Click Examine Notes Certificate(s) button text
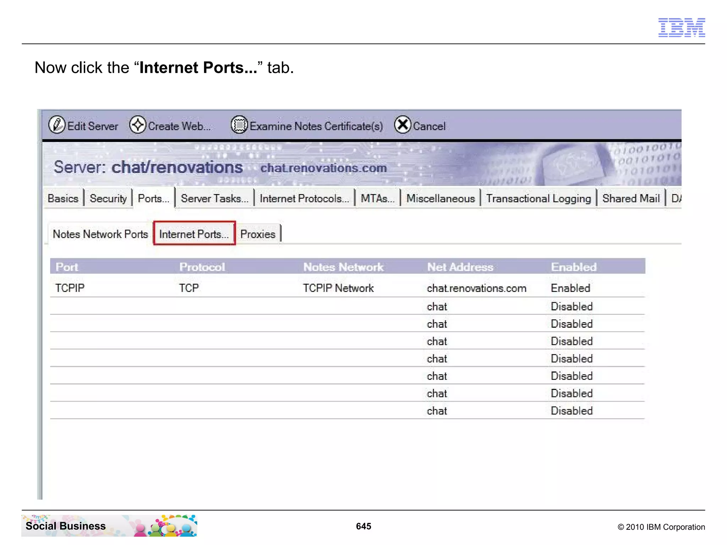 coord(316,126)
